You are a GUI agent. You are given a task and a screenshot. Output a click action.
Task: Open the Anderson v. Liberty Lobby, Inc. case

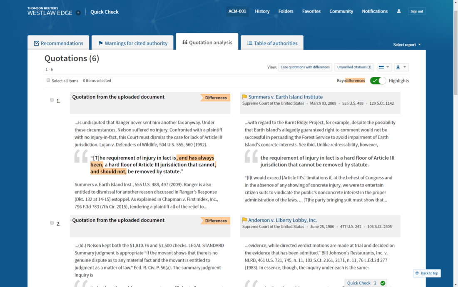tap(282, 220)
